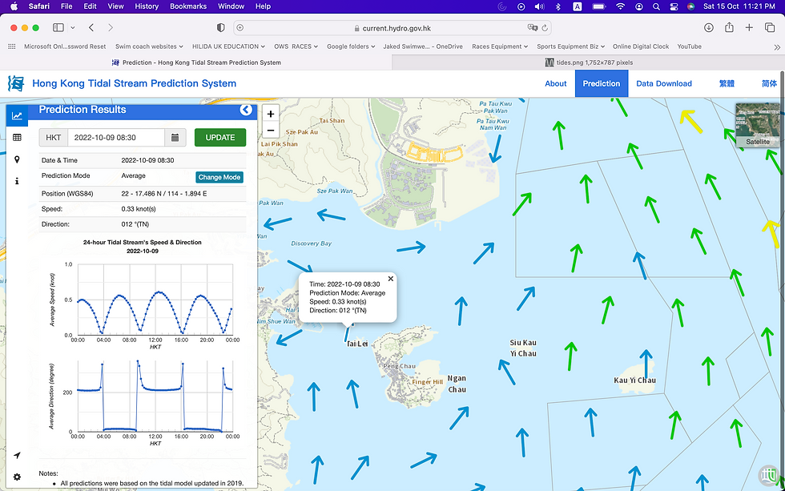This screenshot has height=491, width=785.
Task: Switch language to Traditional Chinese
Action: click(x=727, y=83)
